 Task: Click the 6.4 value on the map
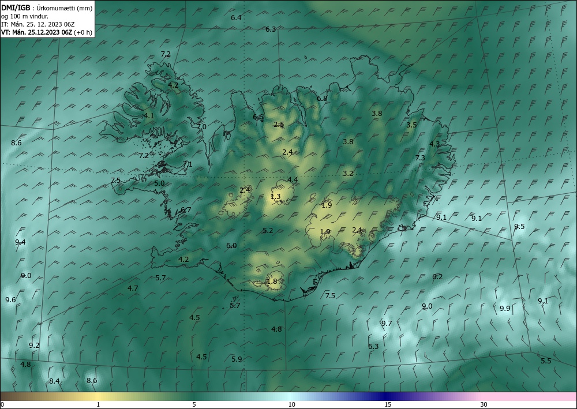tap(236, 18)
